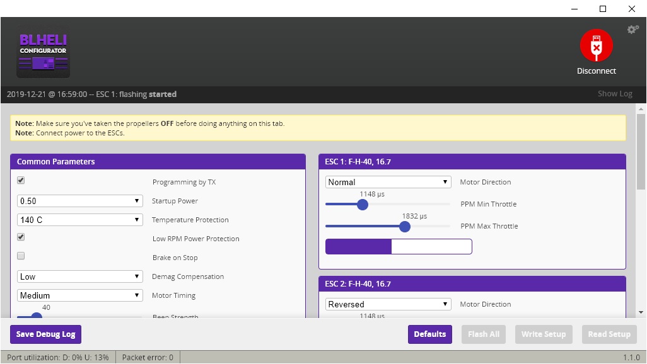The width and height of the screenshot is (647, 364).
Task: Click the Port utilization status text
Action: point(58,358)
